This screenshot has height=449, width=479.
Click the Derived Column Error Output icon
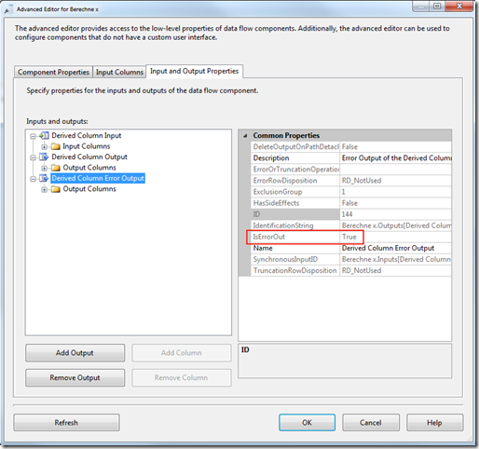44,178
